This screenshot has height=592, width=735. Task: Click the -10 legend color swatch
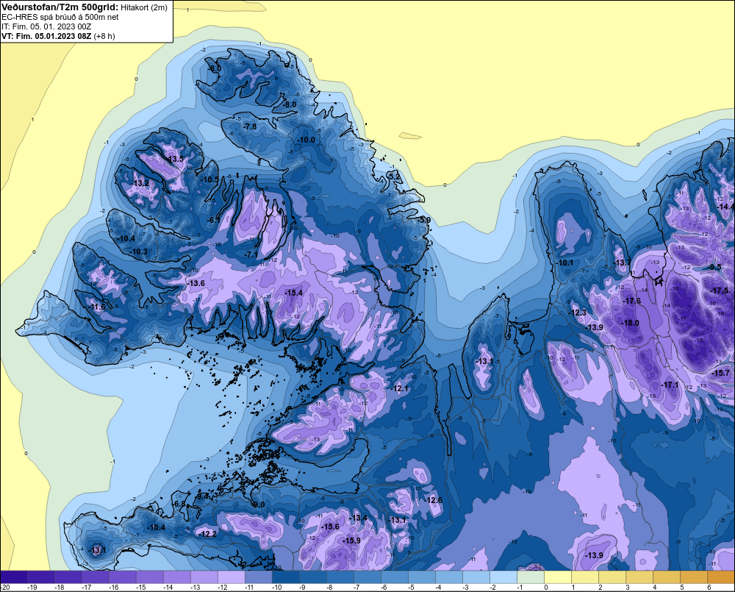click(285, 577)
